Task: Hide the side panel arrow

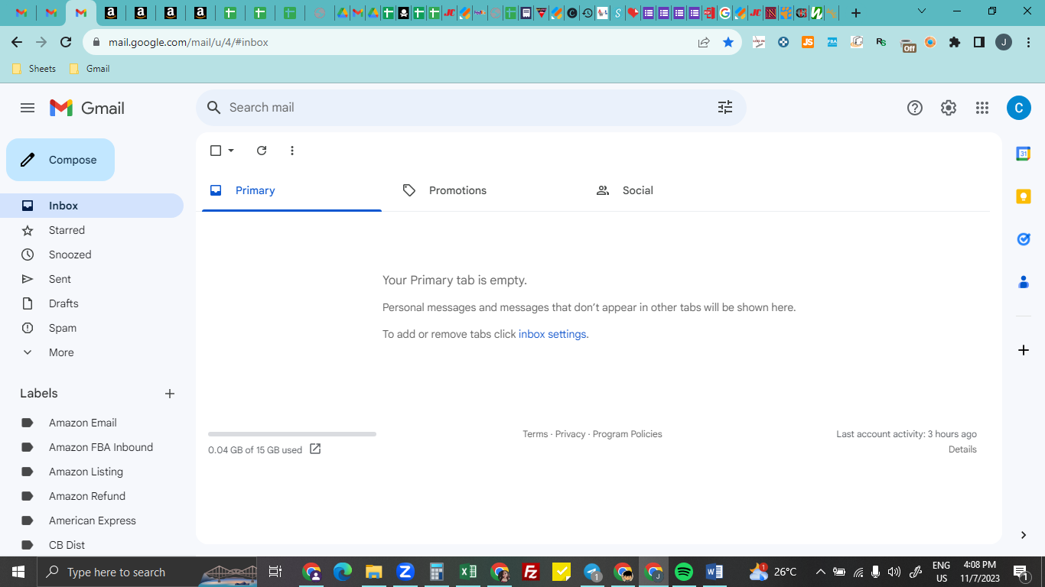Action: 1024,535
